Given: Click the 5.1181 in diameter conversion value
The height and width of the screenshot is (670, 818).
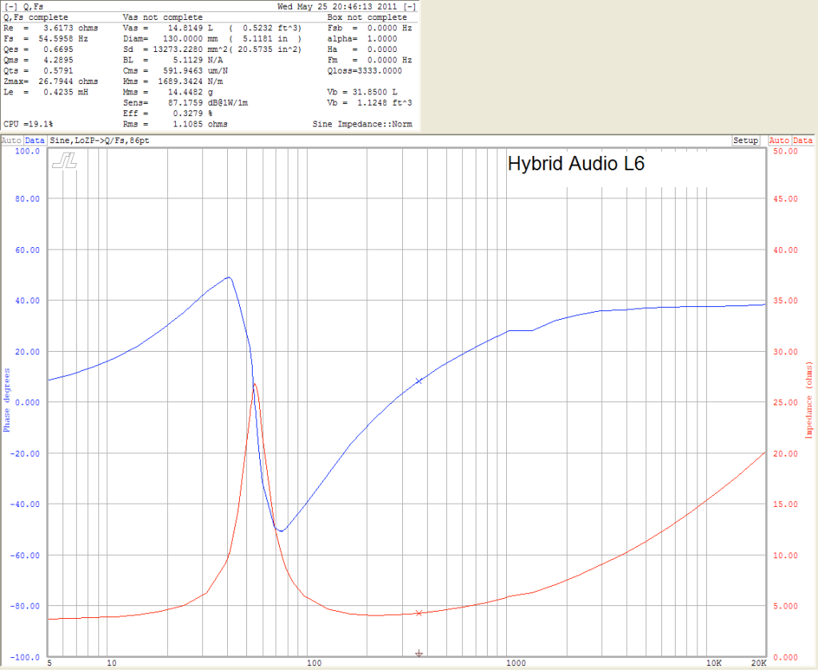Looking at the screenshot, I should (265, 38).
